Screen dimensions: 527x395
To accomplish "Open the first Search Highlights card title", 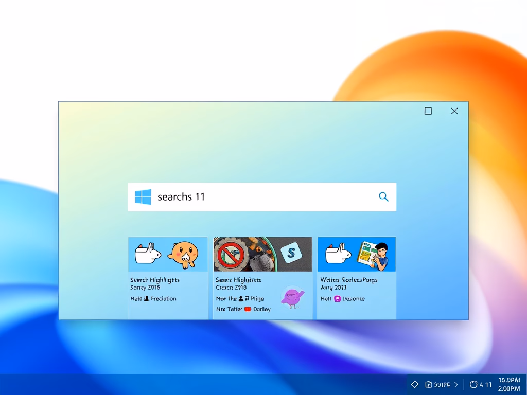I will pos(155,280).
